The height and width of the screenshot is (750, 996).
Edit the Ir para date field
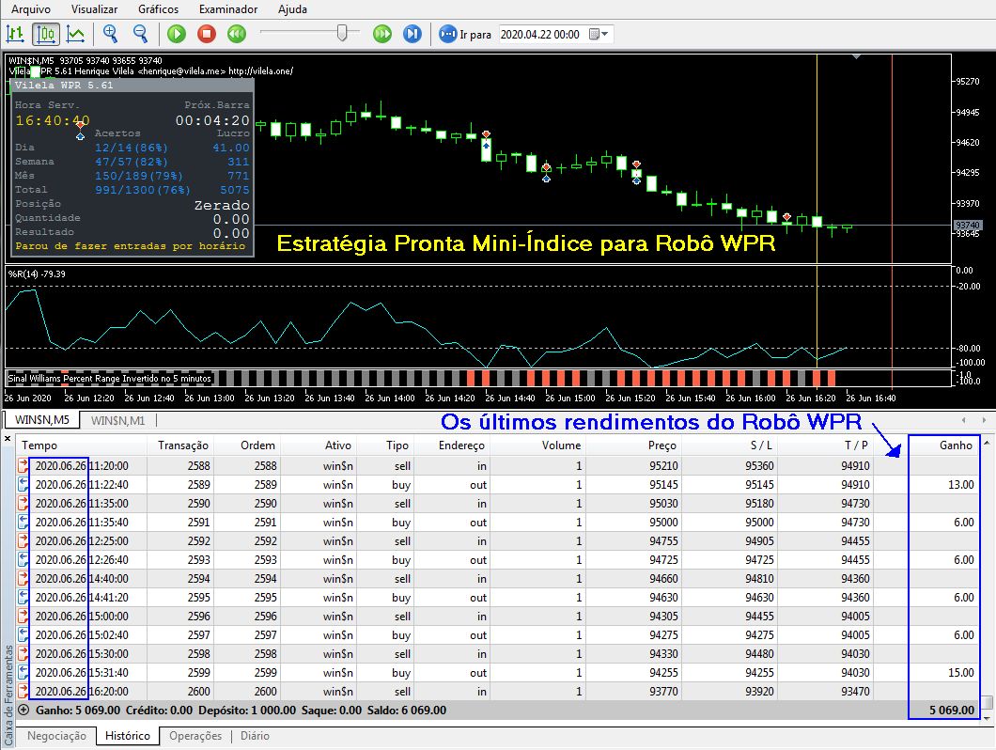(542, 35)
